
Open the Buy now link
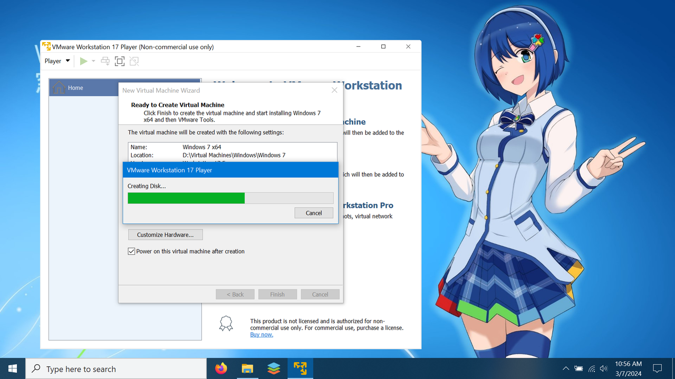pyautogui.click(x=262, y=334)
